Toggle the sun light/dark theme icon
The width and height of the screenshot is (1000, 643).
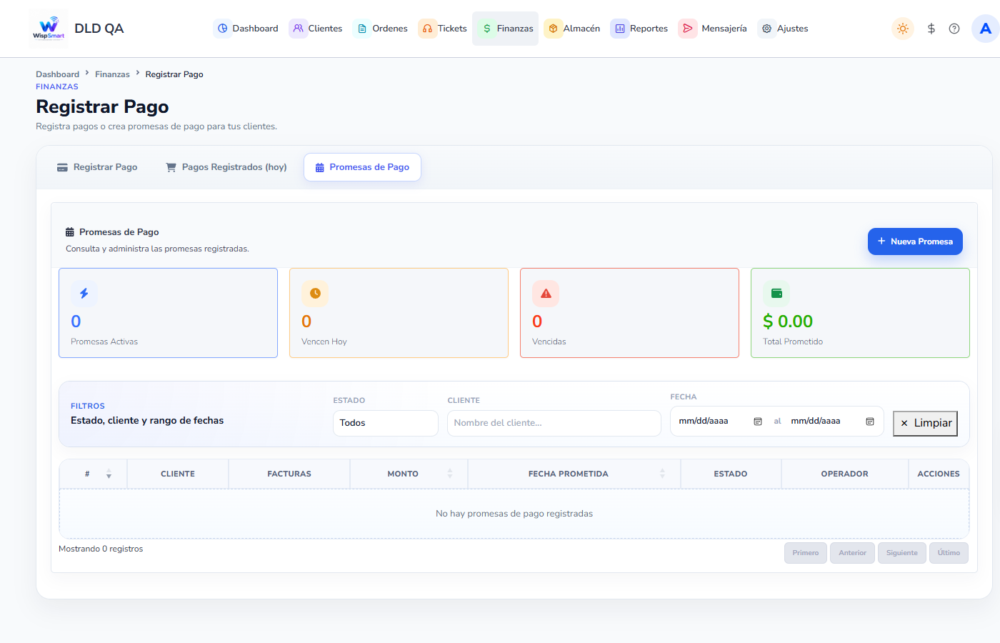click(x=903, y=29)
